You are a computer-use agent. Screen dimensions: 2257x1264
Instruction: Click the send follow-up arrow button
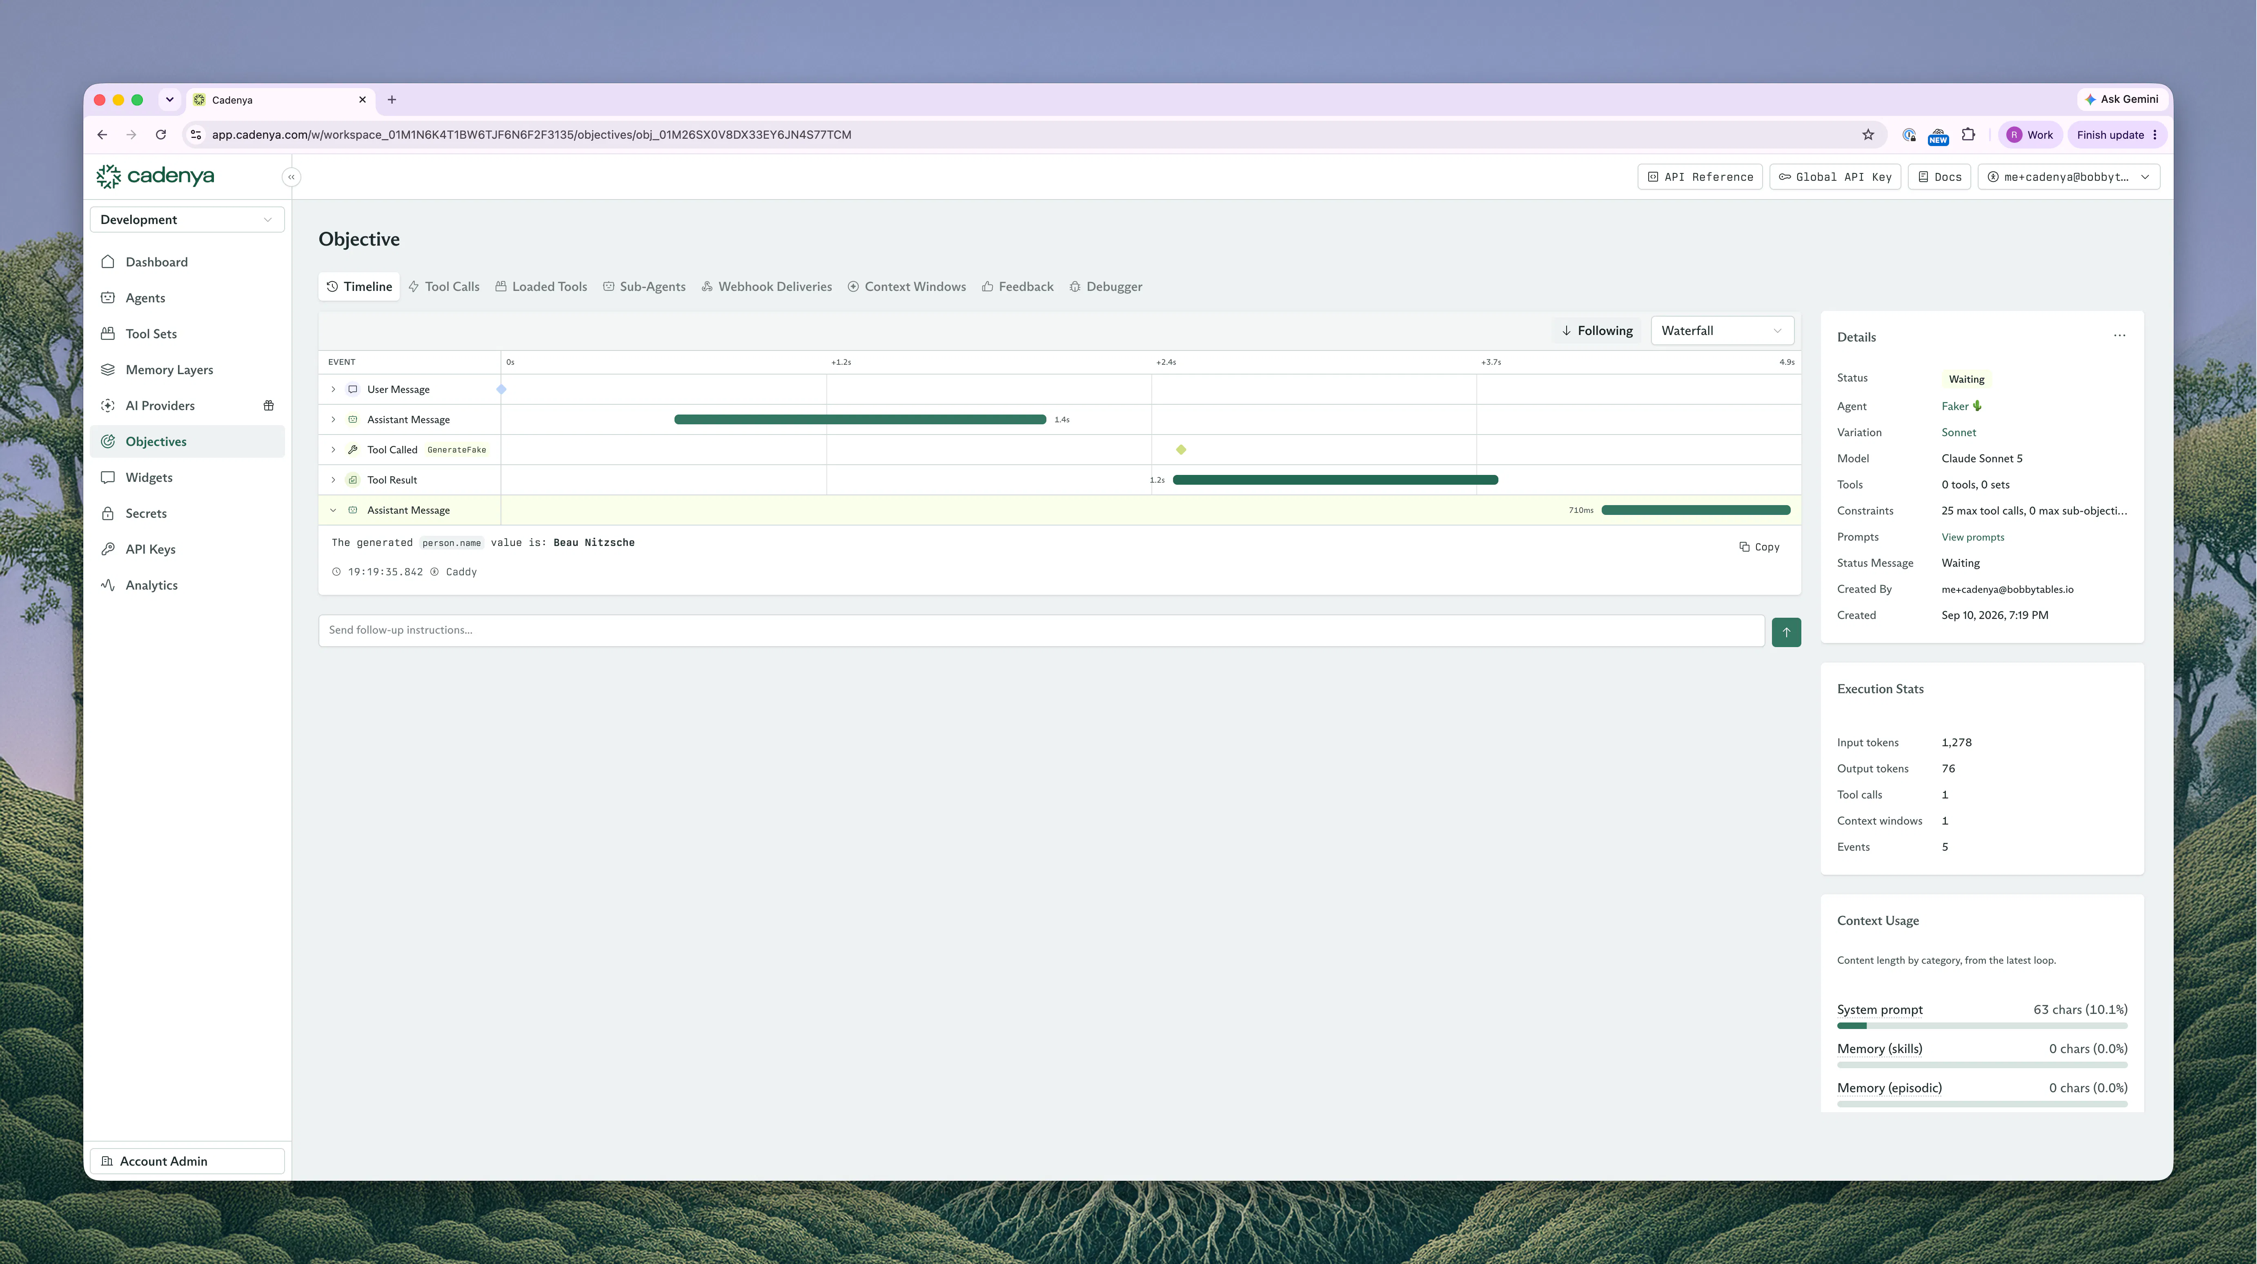click(x=1785, y=632)
